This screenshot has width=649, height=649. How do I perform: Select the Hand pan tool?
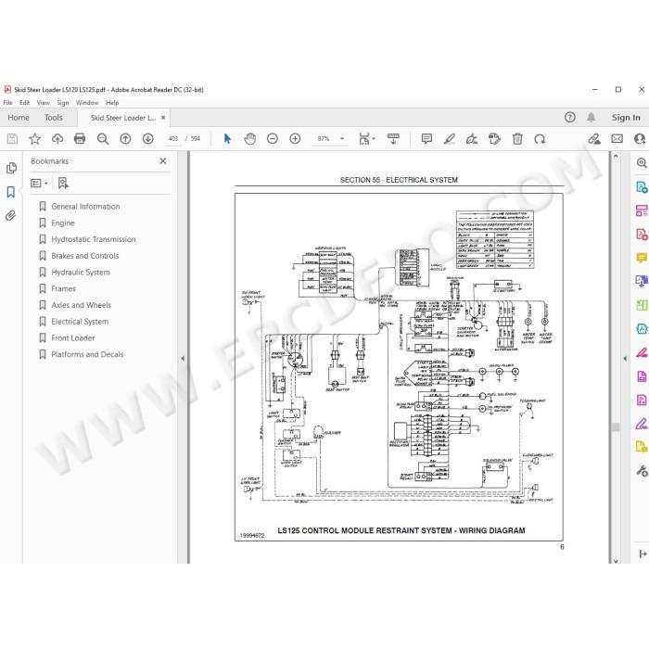click(250, 139)
